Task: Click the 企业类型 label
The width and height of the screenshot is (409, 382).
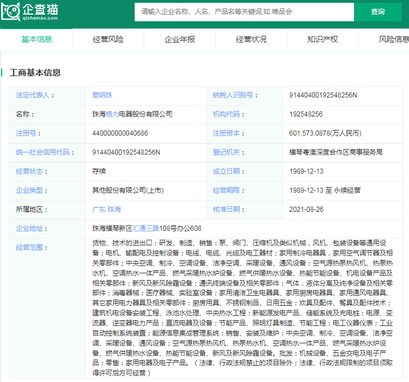Action: [29, 190]
